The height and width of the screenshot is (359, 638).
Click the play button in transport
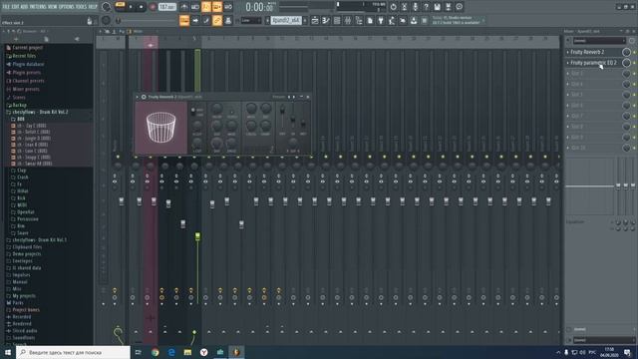(x=131, y=7)
